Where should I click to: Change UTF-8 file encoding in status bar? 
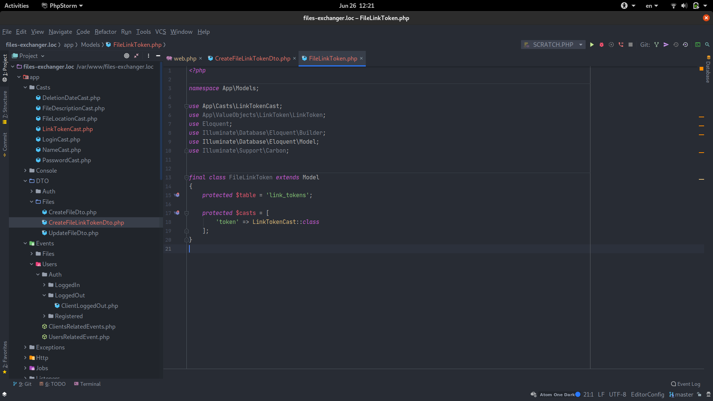pyautogui.click(x=618, y=394)
